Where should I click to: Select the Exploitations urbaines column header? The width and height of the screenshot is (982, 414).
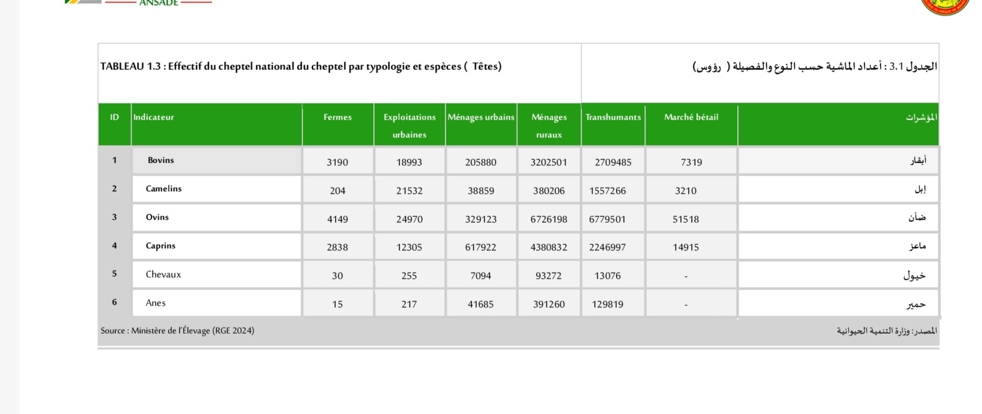[410, 124]
